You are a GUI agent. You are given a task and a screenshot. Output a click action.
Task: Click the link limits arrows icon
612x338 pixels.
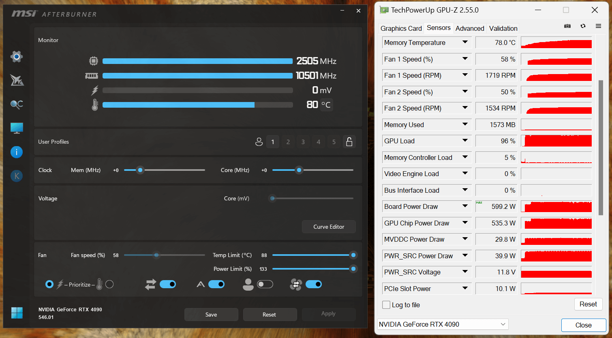tap(150, 285)
